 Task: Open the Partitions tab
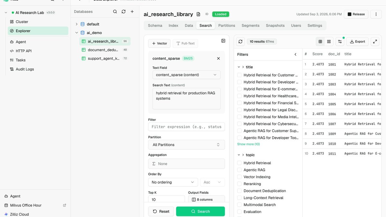tap(227, 25)
